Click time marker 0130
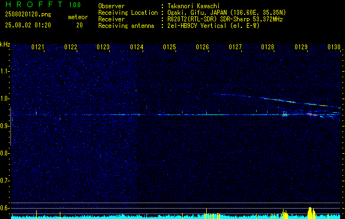Image resolution: width=345 pixels, height=219 pixels. click(334, 47)
